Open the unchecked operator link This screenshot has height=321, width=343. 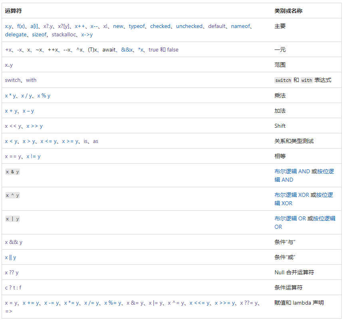[x=189, y=26]
